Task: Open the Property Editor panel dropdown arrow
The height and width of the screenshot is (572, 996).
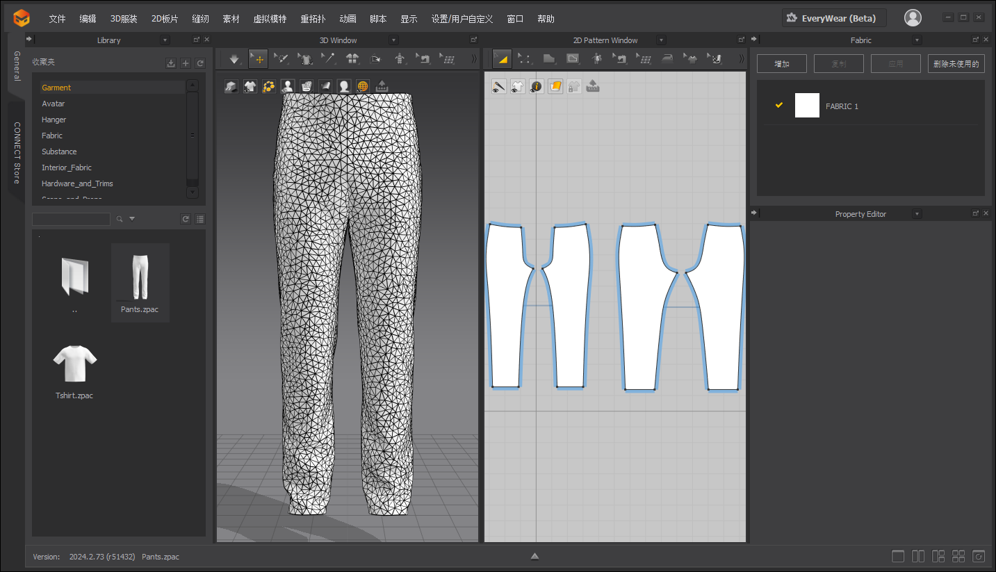Action: (x=917, y=214)
